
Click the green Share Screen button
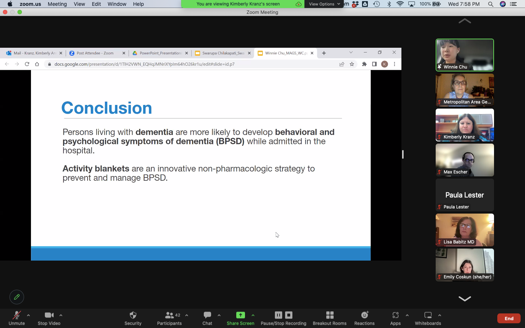[240, 318]
